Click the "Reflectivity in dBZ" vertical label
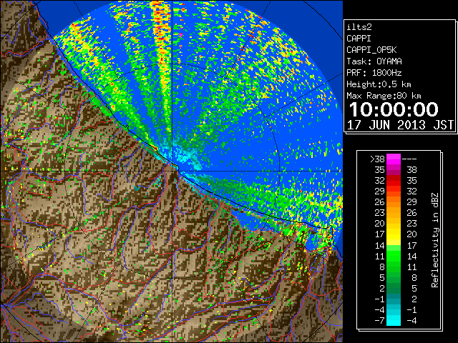The height and width of the screenshot is (343, 458). [435, 240]
